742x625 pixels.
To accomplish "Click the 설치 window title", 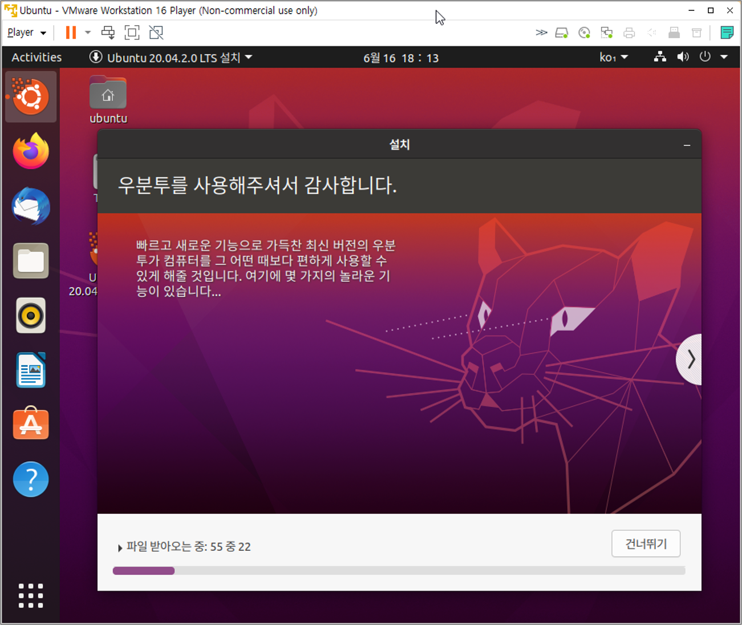I will pos(399,144).
